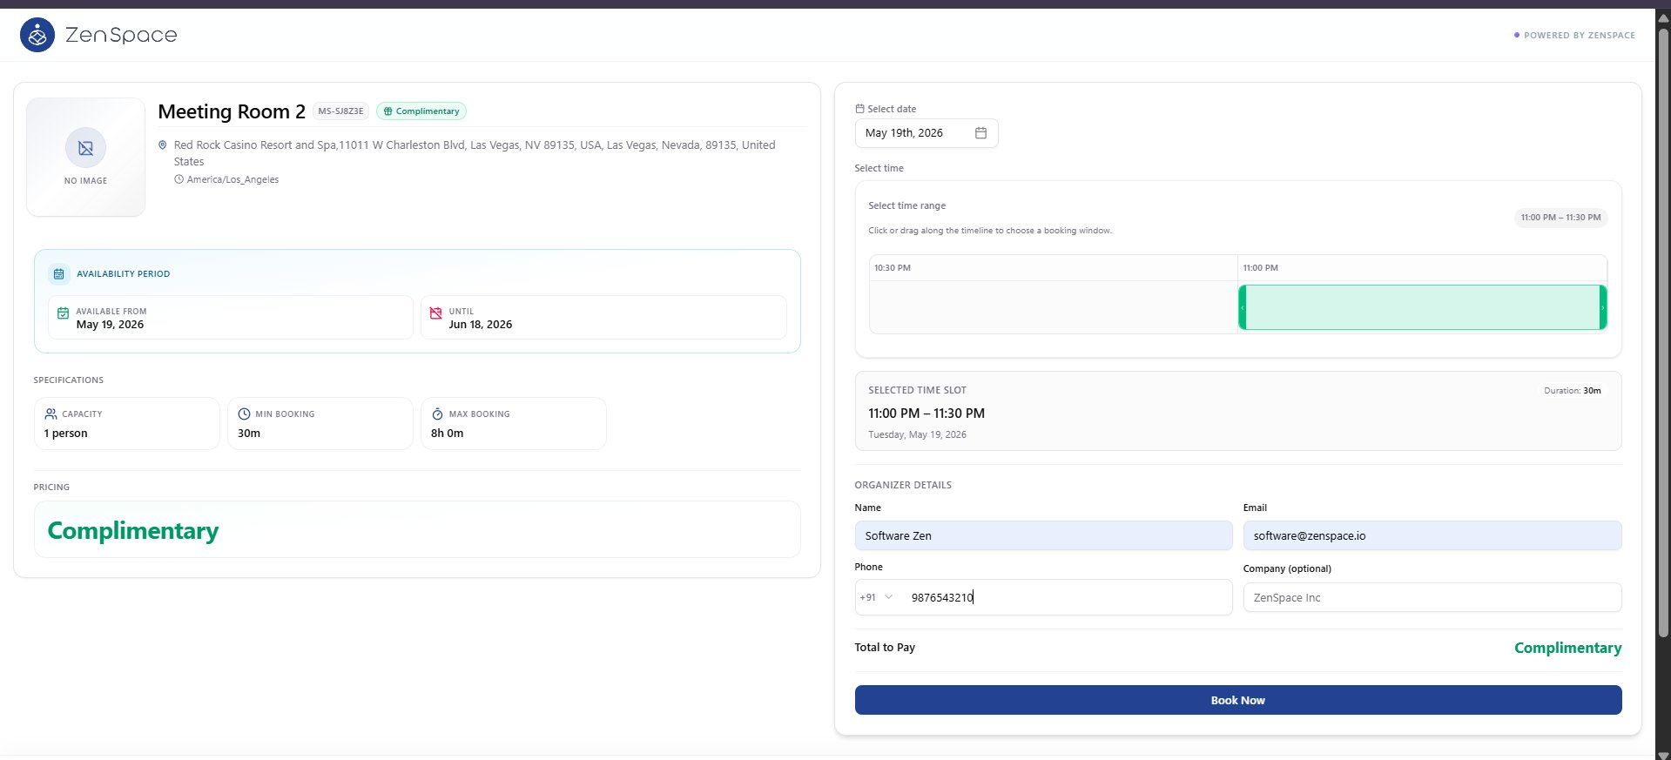Viewport: 1671px width, 760px height.
Task: Click the Min Booking clock icon
Action: point(244,414)
